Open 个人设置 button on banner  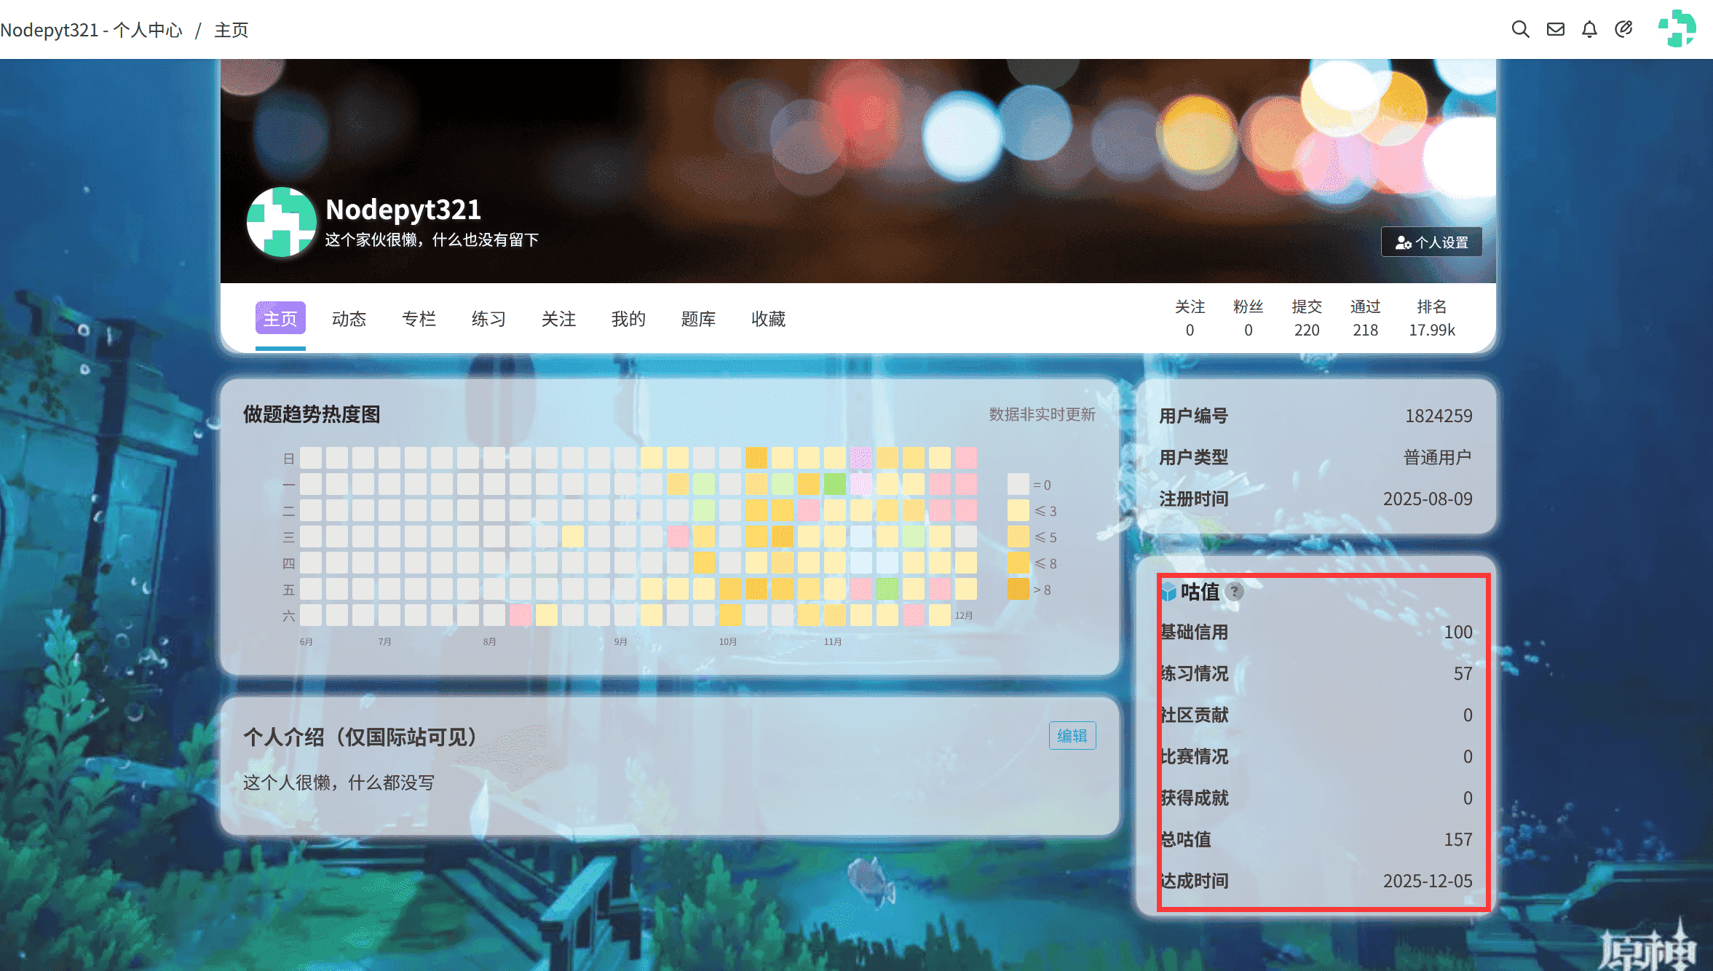[x=1431, y=242]
